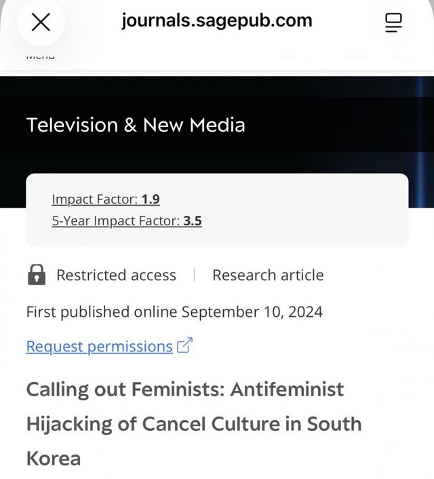Tap the 'Calling out Feminists' article title

coord(185,389)
